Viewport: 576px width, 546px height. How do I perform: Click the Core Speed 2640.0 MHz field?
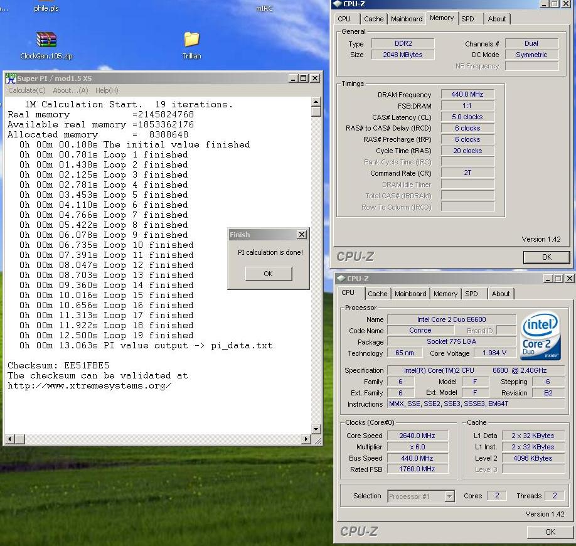click(417, 436)
